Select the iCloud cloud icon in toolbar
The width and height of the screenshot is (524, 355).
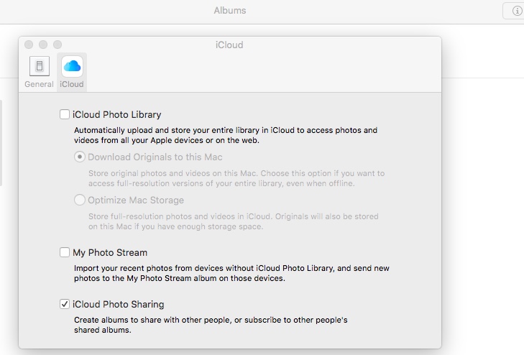coord(72,66)
